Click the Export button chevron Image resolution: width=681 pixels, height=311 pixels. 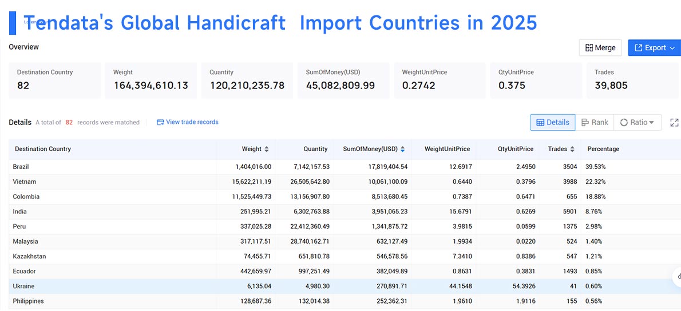click(672, 47)
